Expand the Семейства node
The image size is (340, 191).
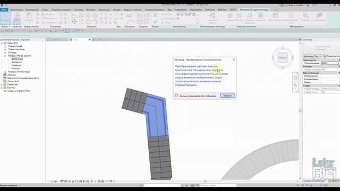pos(2,85)
